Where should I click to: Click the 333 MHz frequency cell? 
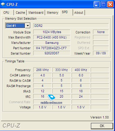(62, 70)
